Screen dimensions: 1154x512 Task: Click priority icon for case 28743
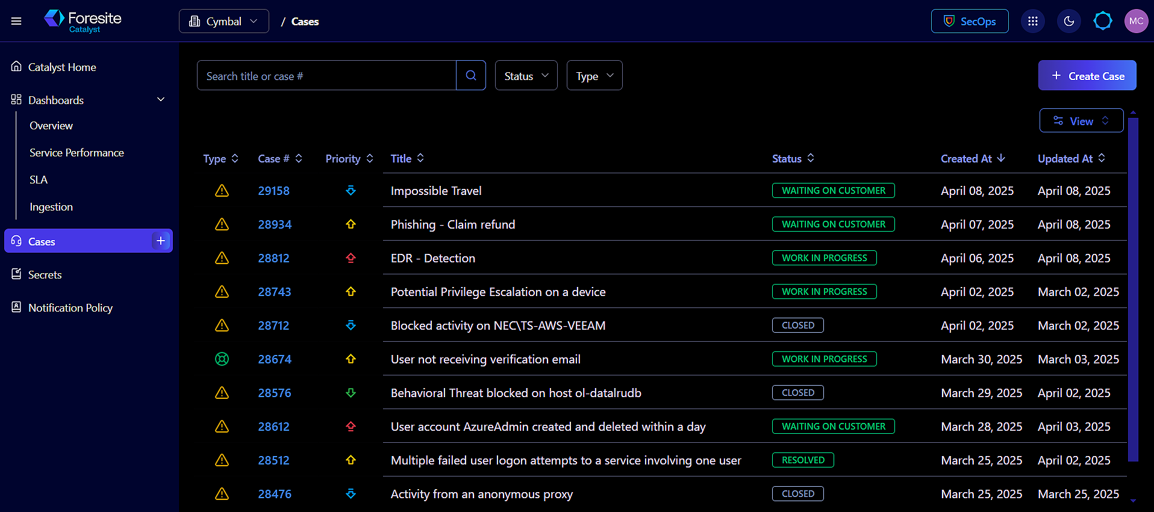point(351,292)
